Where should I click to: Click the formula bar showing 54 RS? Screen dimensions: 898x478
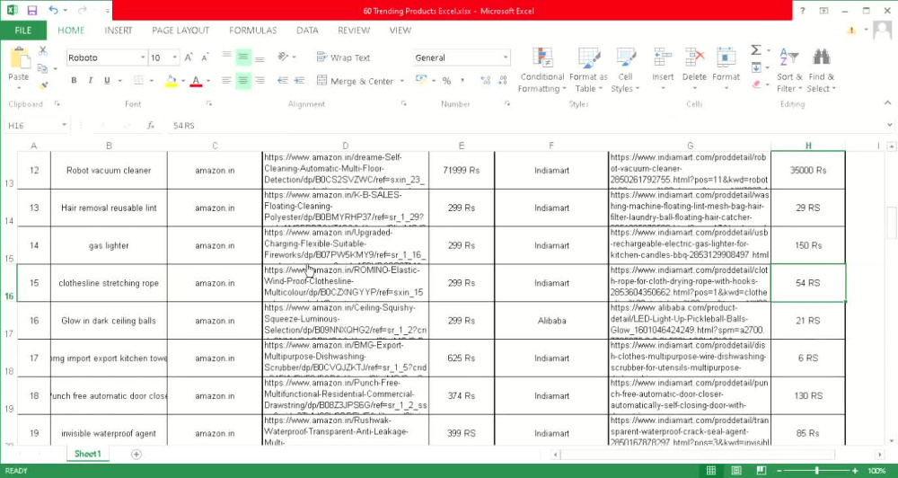(x=527, y=125)
